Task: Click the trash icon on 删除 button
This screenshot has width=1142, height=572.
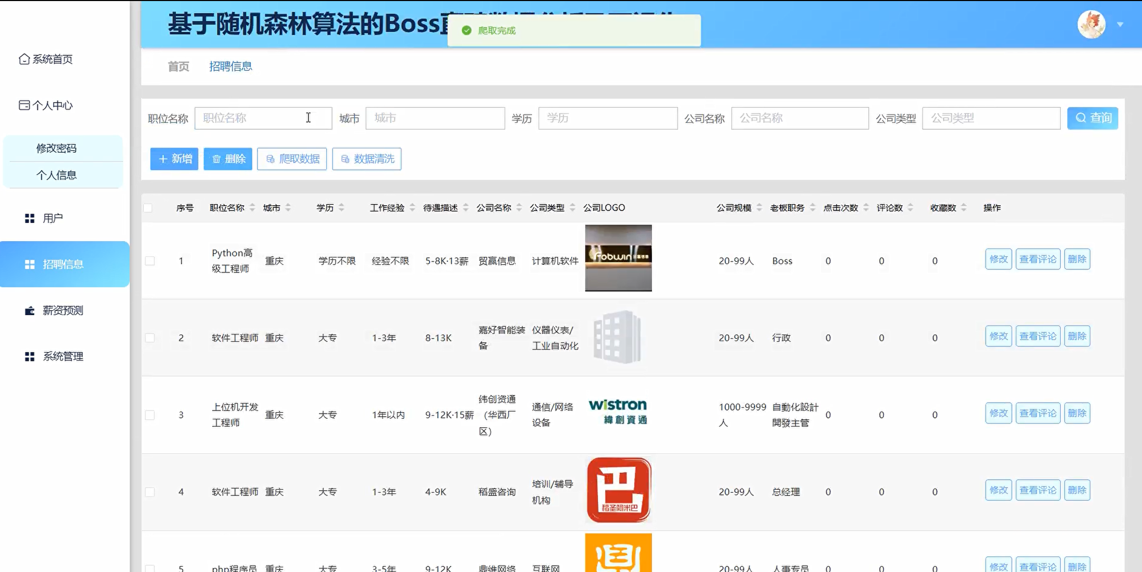Action: coord(217,159)
